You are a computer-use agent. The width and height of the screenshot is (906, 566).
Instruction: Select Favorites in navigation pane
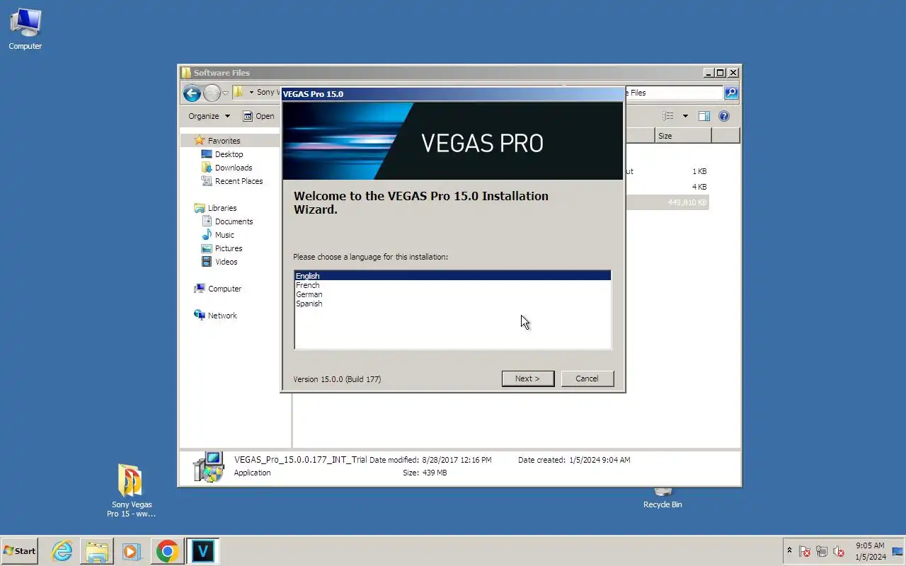[224, 141]
